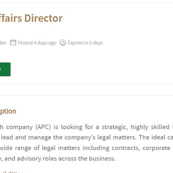Click the word 'strategic' in the description
The width and height of the screenshot is (173, 173).
point(115,127)
